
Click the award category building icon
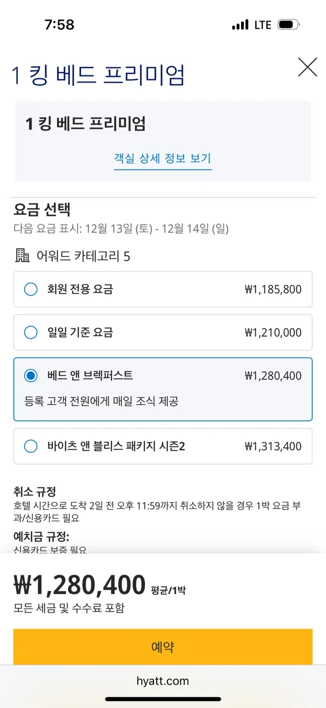[x=22, y=256]
